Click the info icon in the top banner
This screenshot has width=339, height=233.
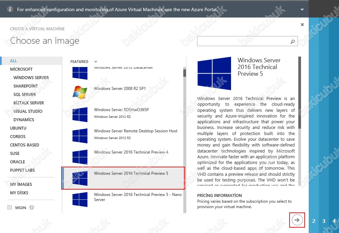tap(10, 9)
